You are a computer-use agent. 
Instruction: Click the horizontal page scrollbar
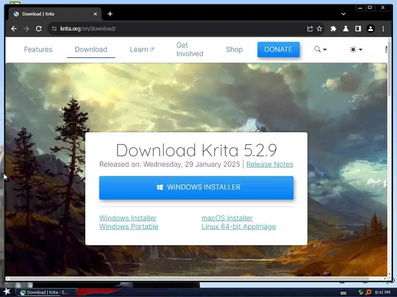pyautogui.click(x=189, y=278)
